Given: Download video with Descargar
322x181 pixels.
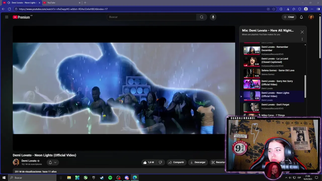Looking at the screenshot, I should (198, 162).
